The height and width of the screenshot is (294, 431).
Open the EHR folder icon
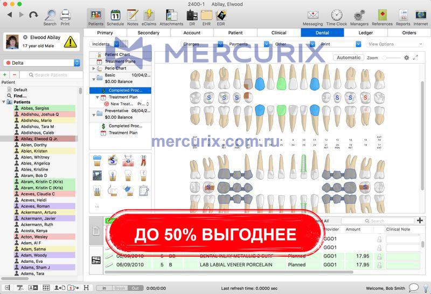206,17
